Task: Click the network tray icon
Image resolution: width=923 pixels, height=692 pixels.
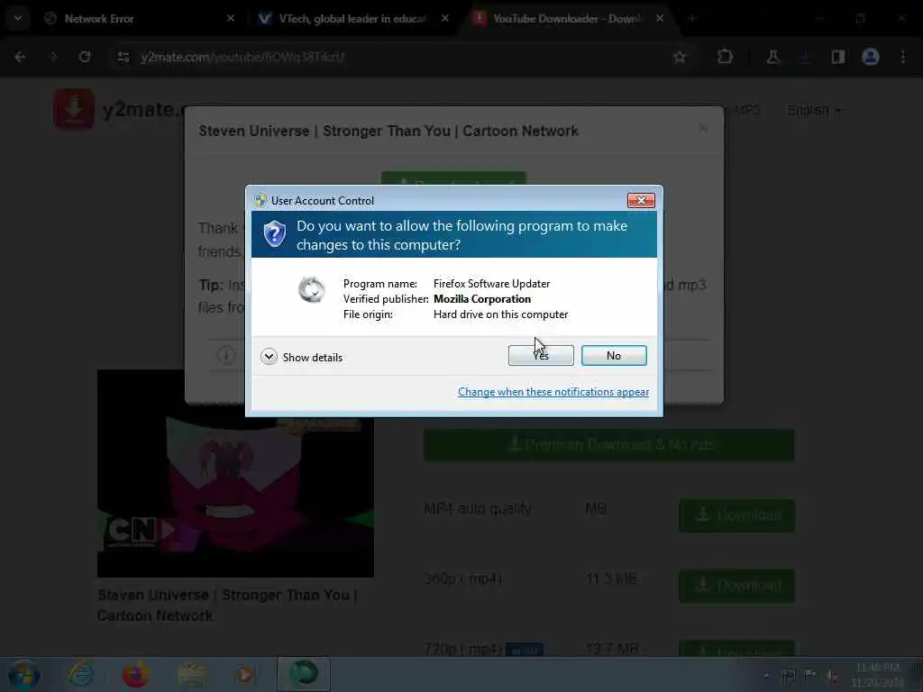Action: (x=788, y=675)
